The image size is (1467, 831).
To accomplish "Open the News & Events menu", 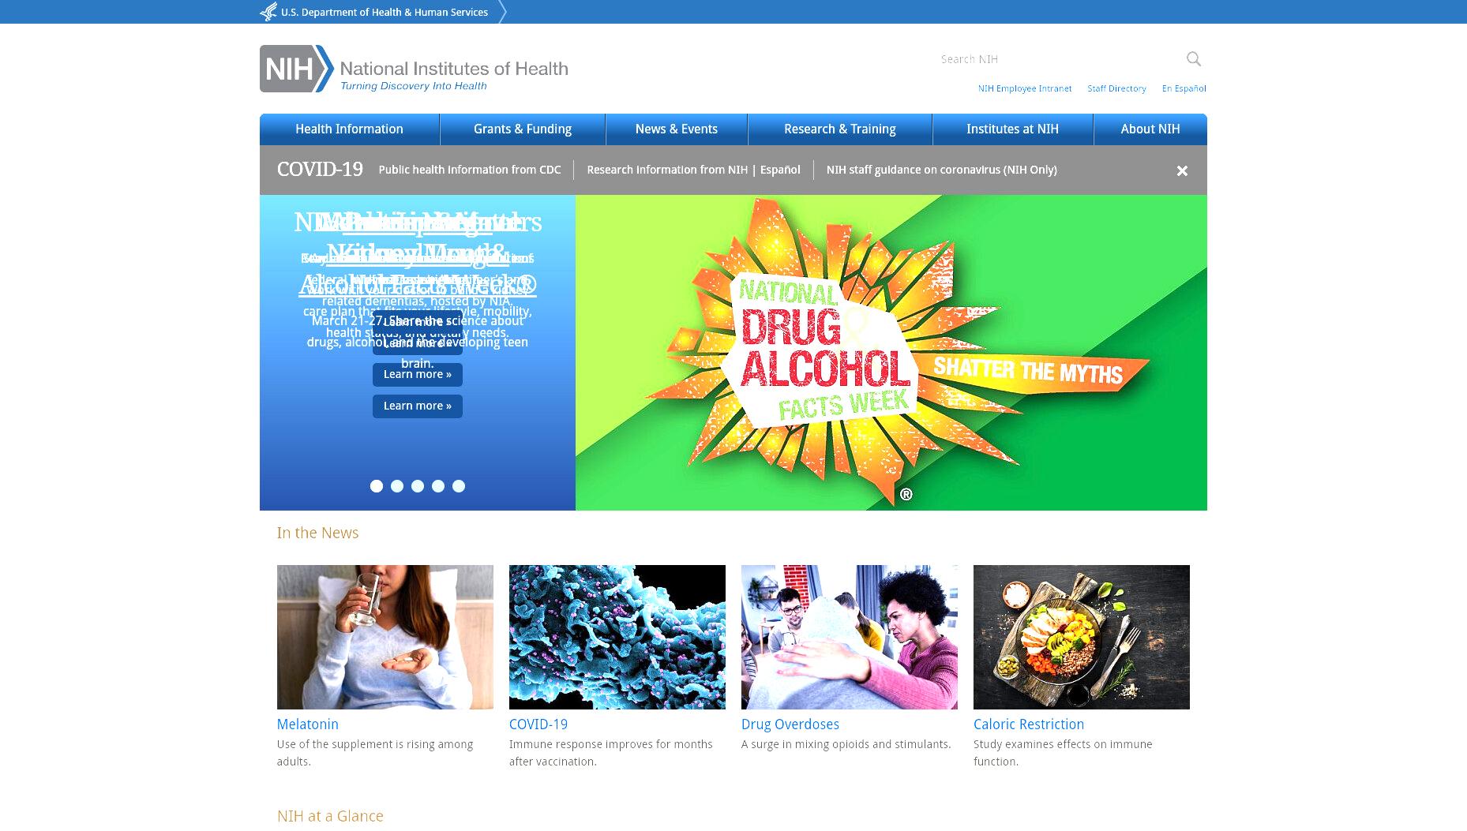I will 677,129.
